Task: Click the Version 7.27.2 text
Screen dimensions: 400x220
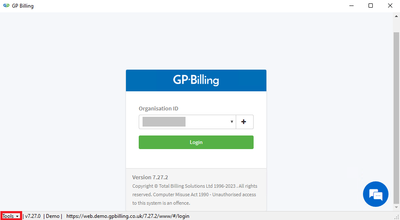Action: pyautogui.click(x=150, y=177)
